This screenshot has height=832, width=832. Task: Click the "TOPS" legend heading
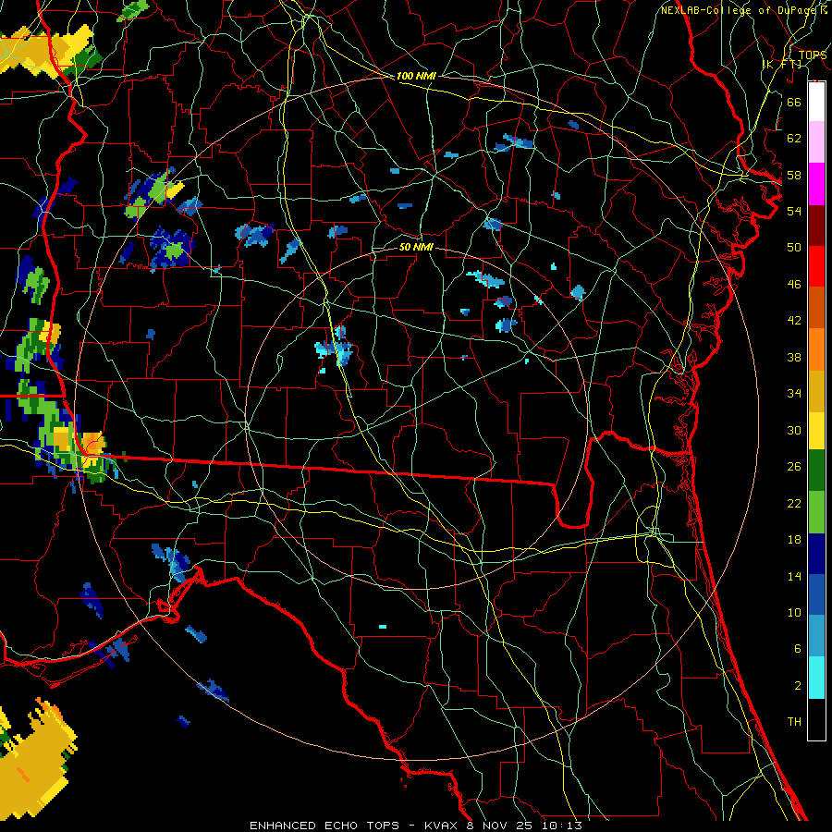(813, 55)
